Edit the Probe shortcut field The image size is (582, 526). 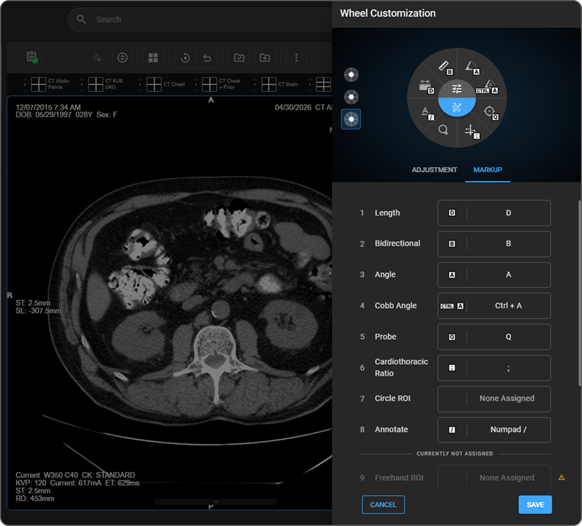click(494, 337)
